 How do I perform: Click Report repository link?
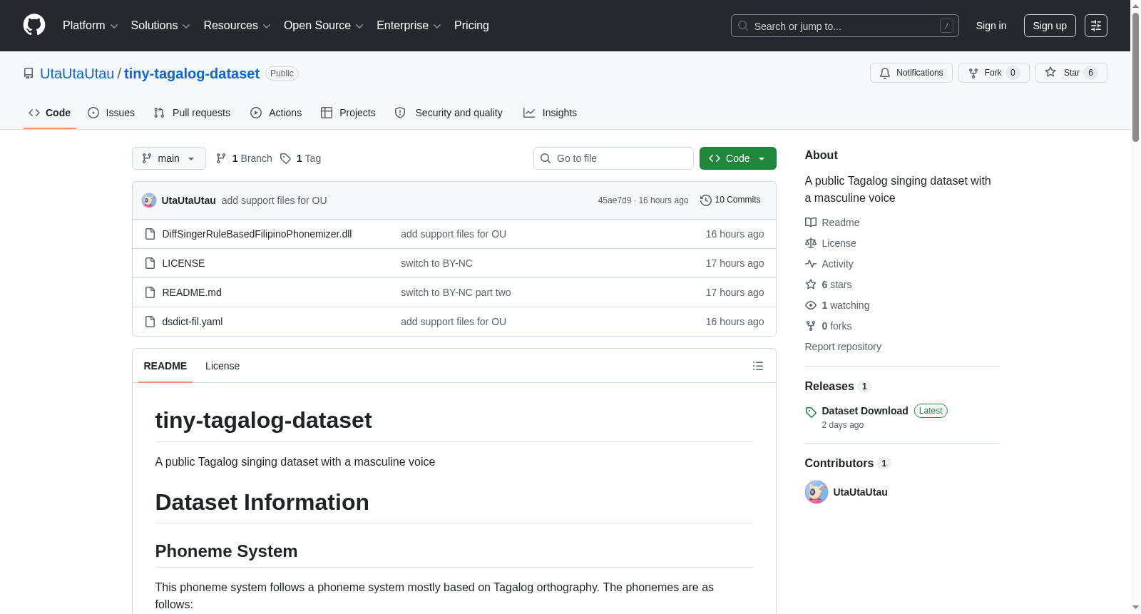tap(843, 347)
